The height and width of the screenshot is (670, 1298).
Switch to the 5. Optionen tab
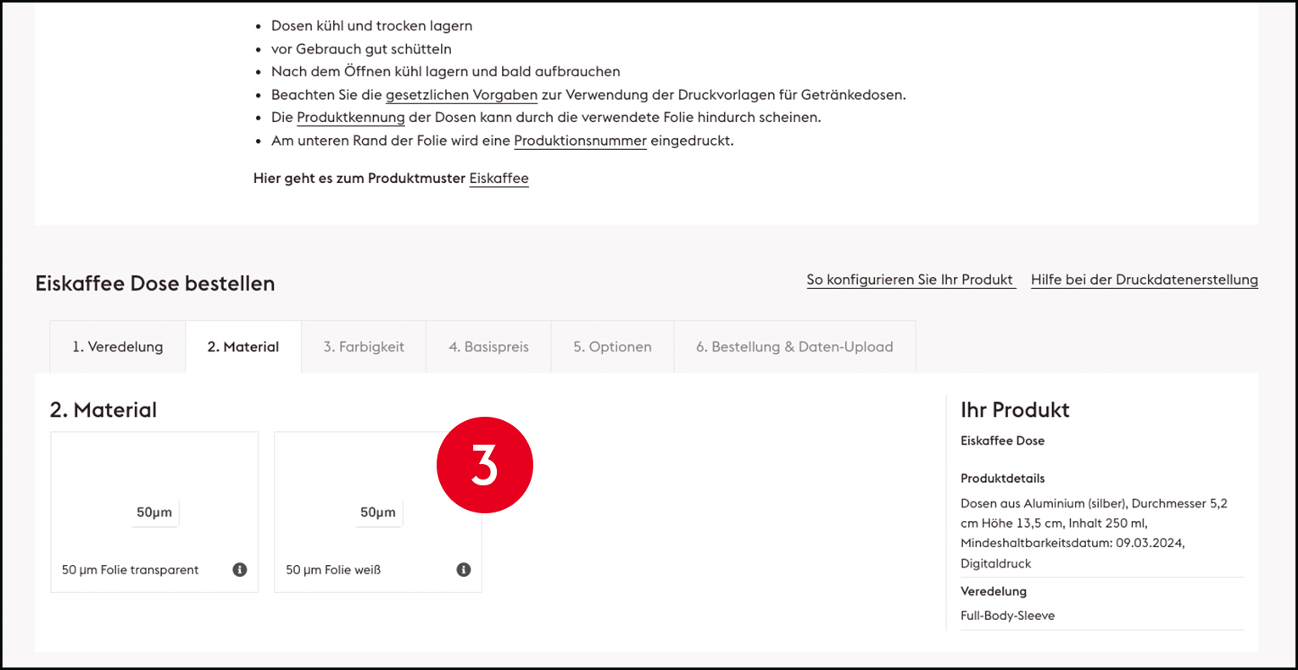click(x=612, y=346)
